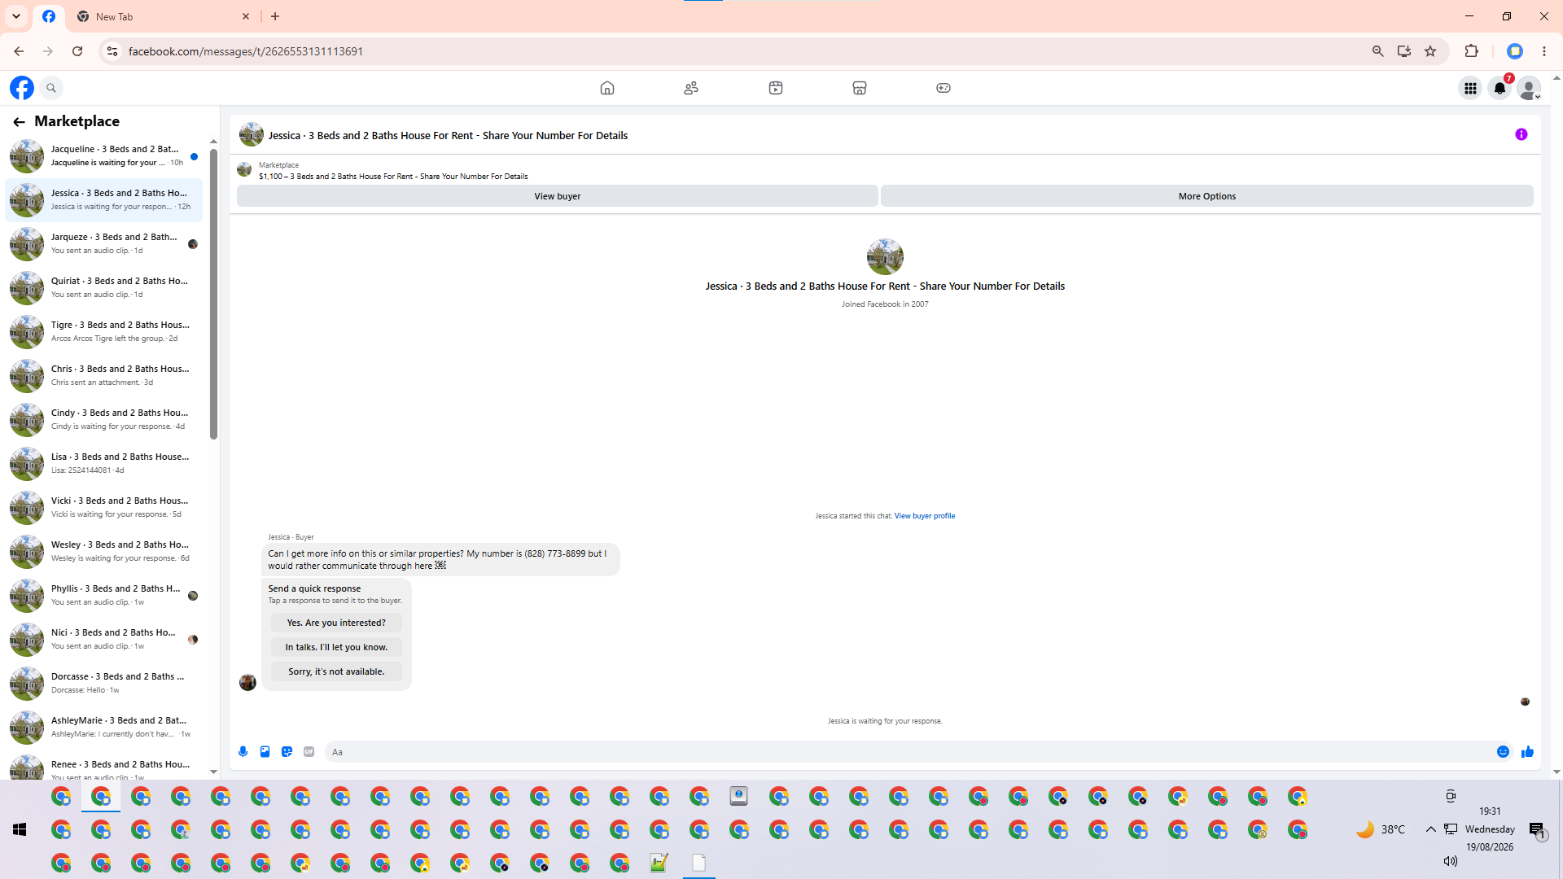Open the tab search dropdown arrow
Image resolution: width=1563 pixels, height=879 pixels.
click(x=16, y=16)
